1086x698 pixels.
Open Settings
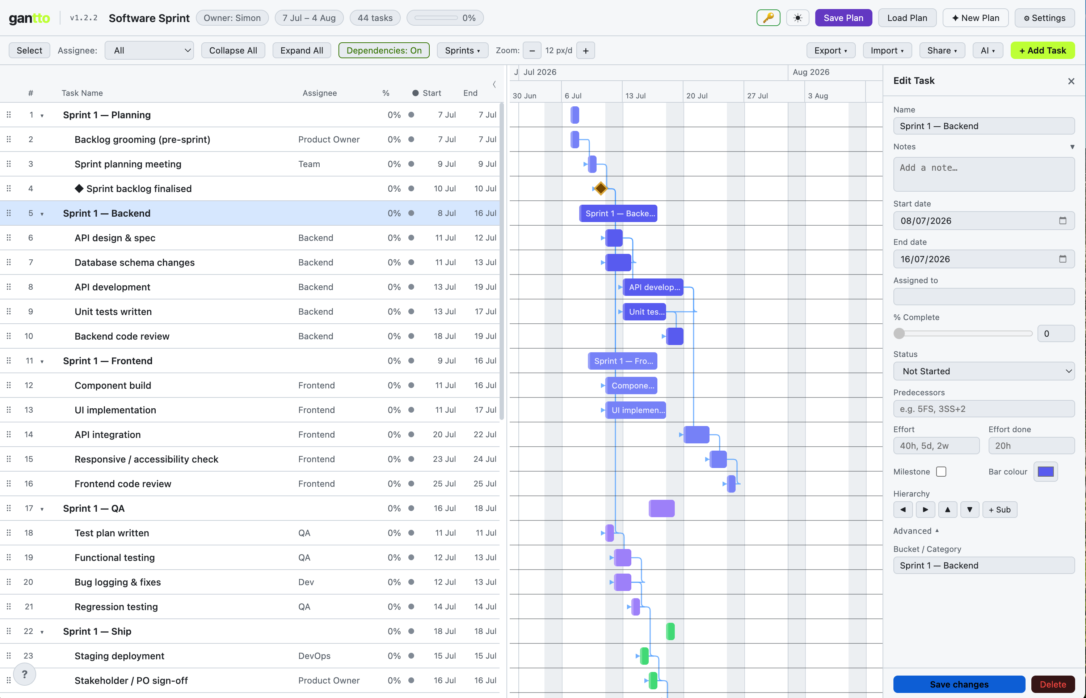point(1044,18)
